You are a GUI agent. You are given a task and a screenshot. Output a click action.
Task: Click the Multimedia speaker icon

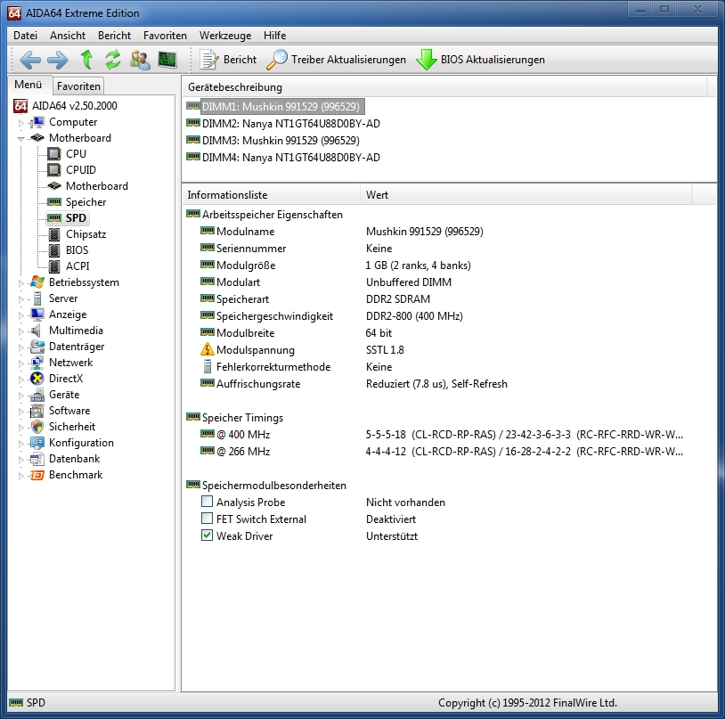click(36, 331)
